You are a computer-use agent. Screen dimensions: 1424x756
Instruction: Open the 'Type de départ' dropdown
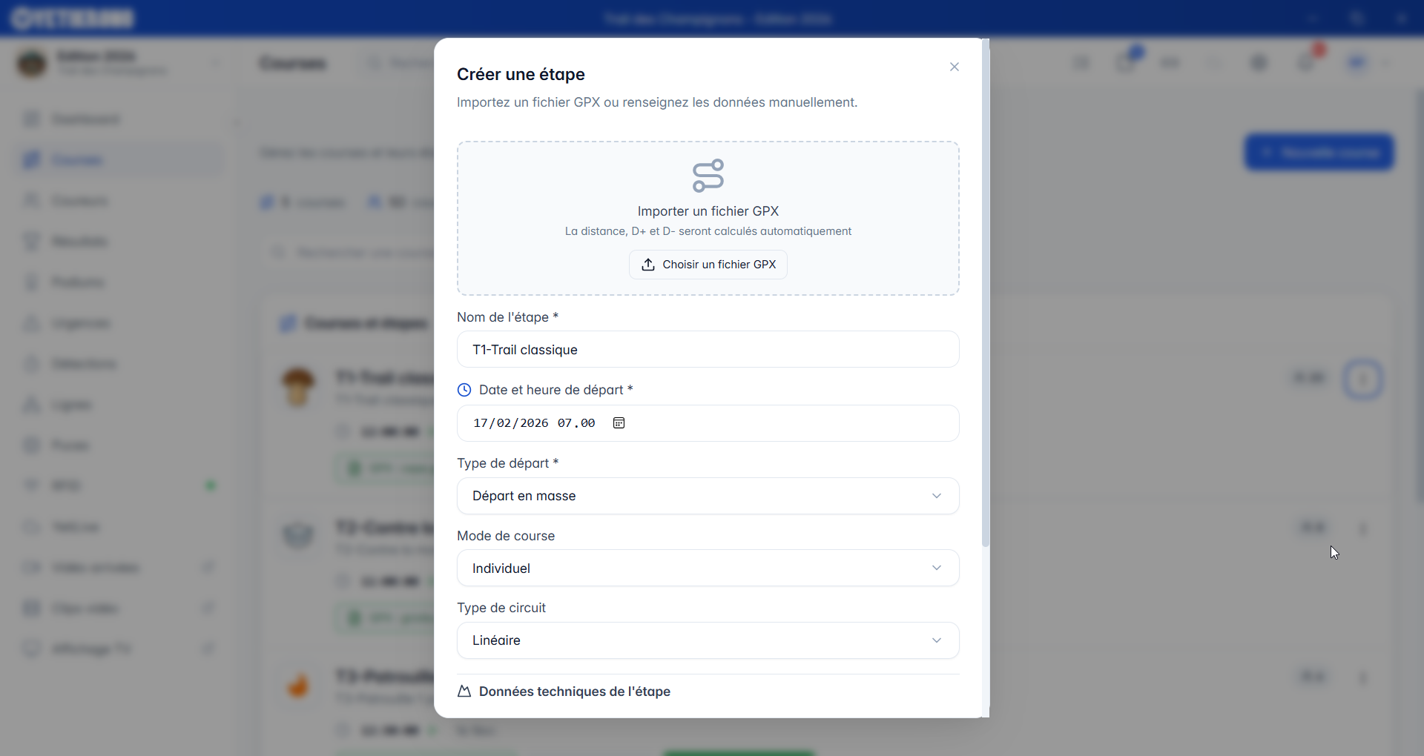tap(708, 496)
